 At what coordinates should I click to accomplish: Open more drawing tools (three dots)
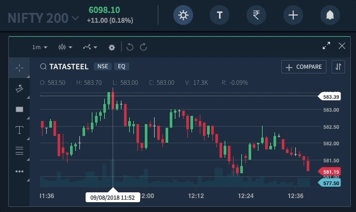point(20,171)
